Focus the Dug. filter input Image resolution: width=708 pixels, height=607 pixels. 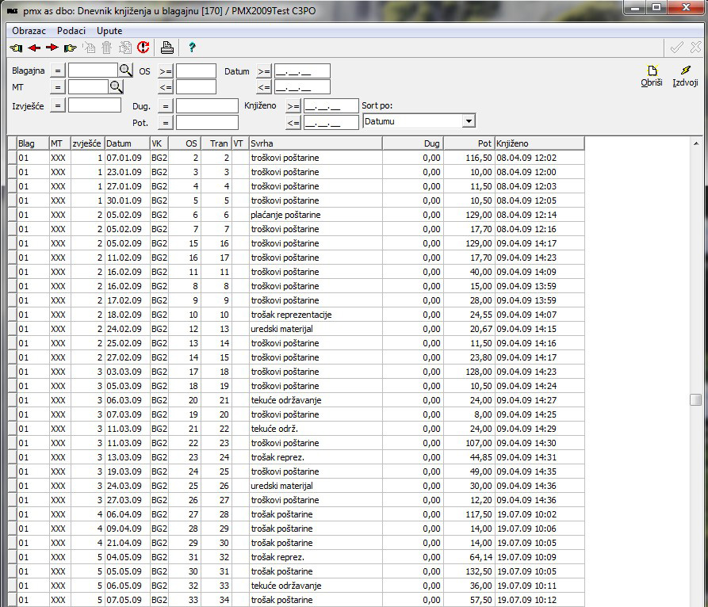click(x=207, y=105)
